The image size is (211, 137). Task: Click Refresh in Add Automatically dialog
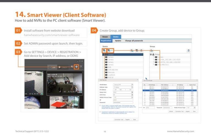click(171, 111)
